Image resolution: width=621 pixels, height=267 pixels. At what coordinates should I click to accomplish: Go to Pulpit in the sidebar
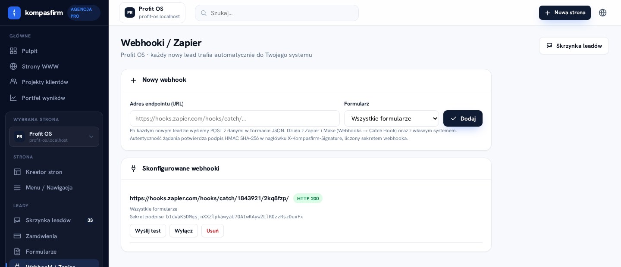pos(54,51)
